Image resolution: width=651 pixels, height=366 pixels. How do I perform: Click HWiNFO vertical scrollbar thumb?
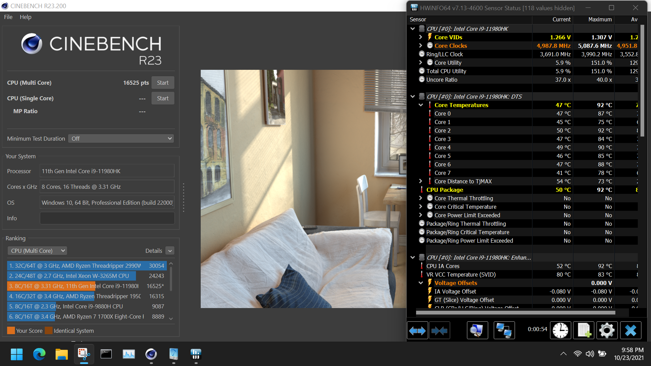click(x=643, y=81)
